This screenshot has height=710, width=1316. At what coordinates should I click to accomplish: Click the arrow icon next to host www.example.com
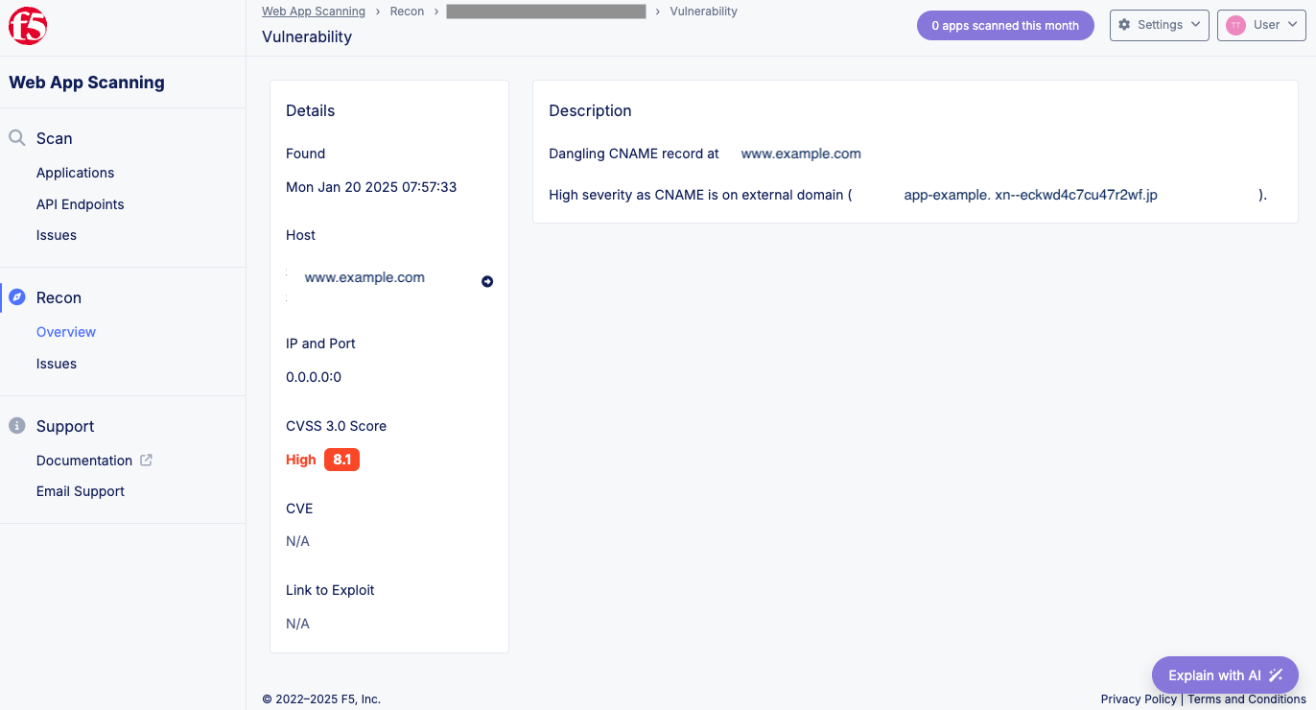tap(487, 282)
